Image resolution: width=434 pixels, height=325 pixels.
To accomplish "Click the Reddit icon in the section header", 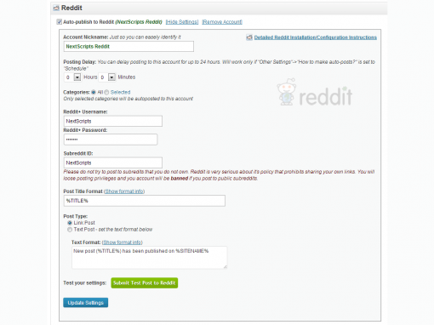I will 56,9.
